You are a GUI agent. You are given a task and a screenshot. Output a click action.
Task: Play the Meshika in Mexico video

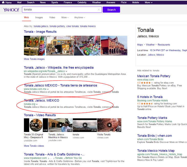point(60,125)
